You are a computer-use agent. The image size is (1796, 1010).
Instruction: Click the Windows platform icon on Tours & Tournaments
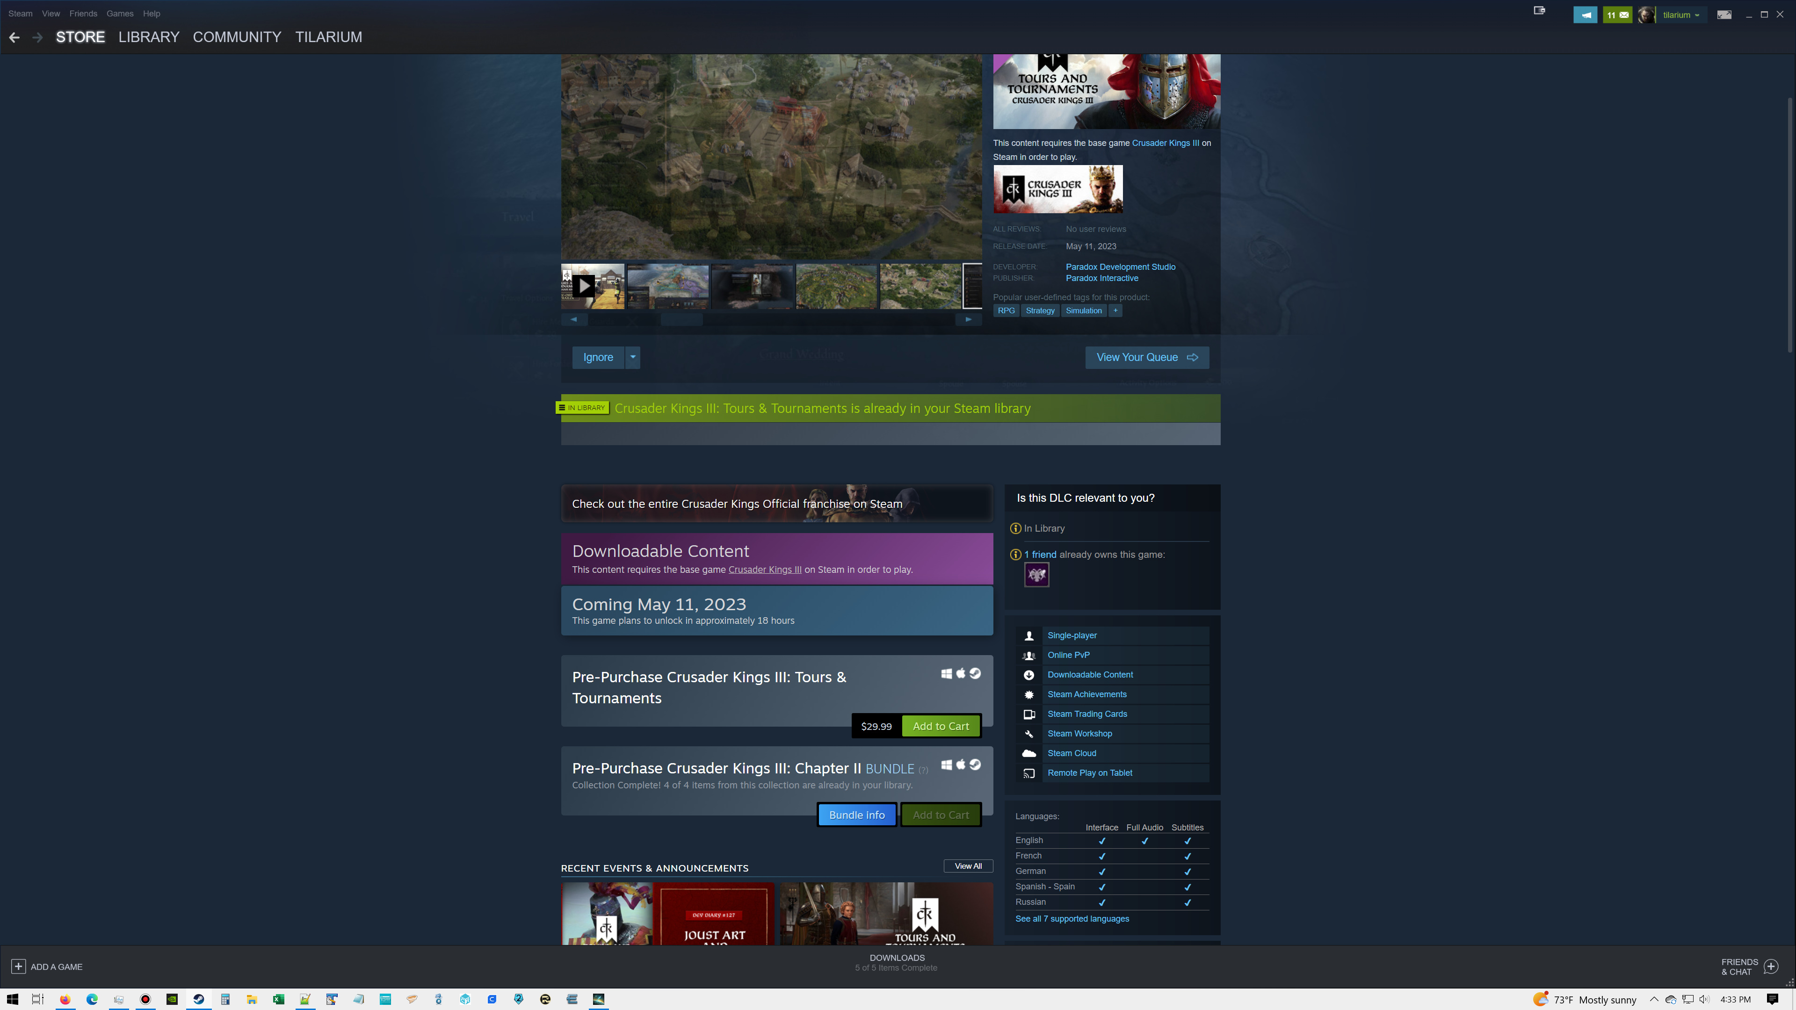pyautogui.click(x=947, y=673)
